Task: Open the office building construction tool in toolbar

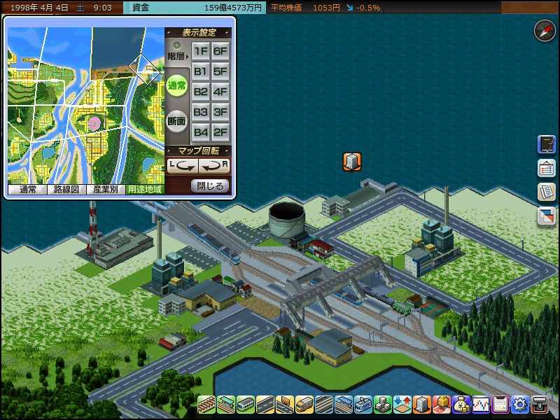Action: [422, 405]
